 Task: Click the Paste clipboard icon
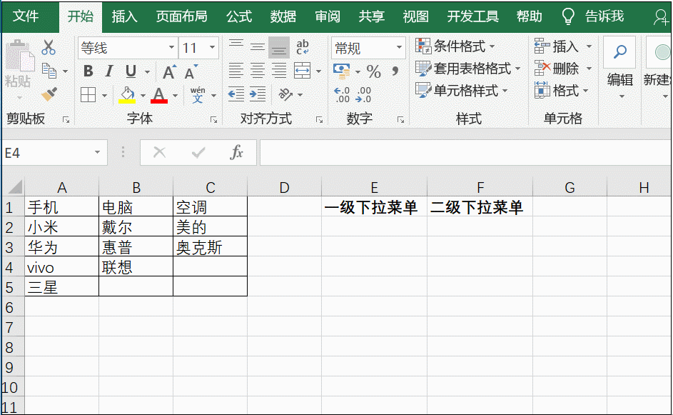pos(19,56)
